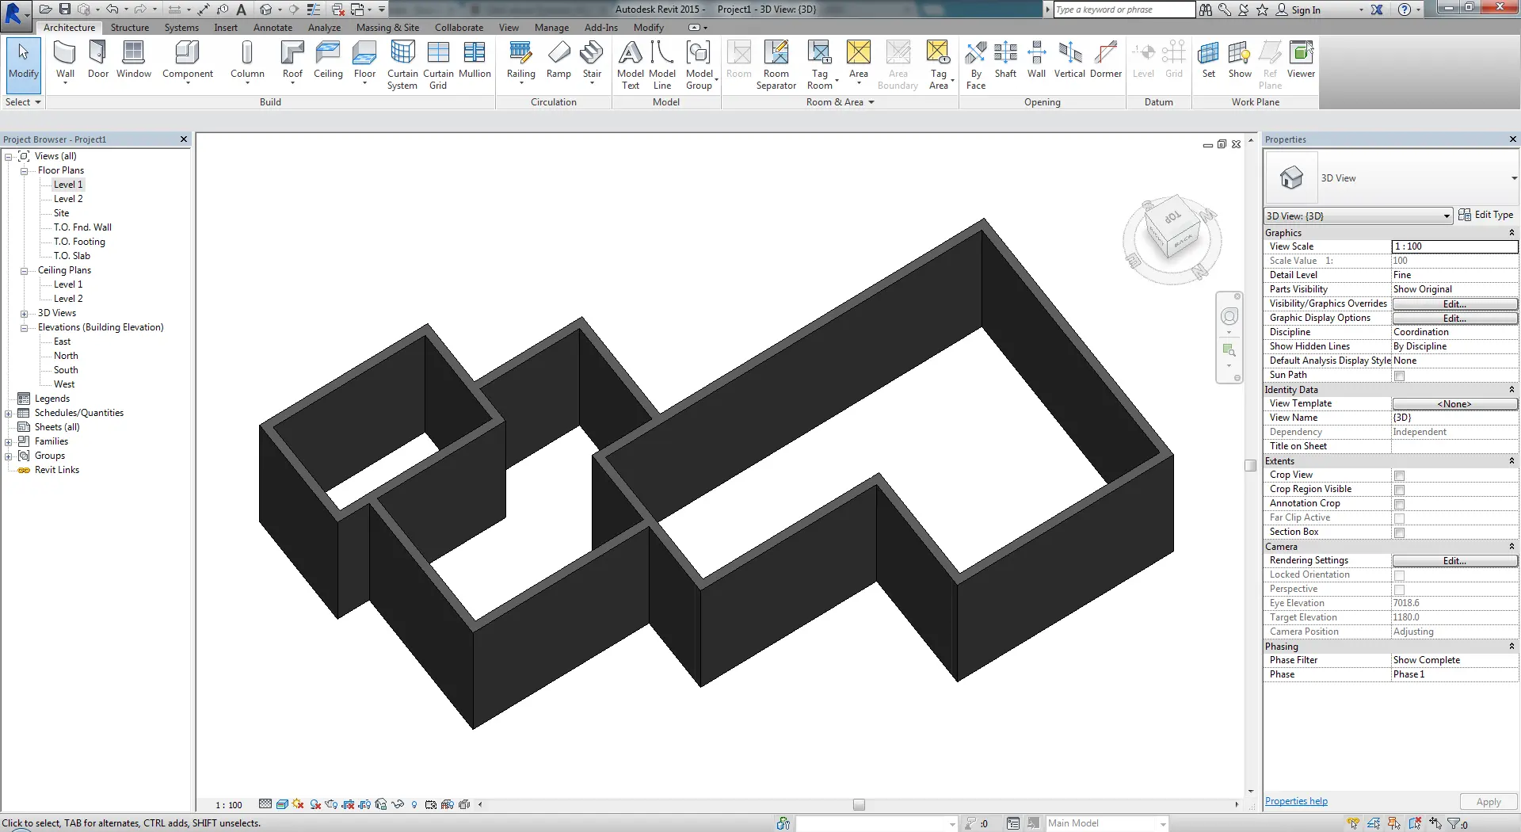Click the ViewCube in the 3D view
1521x832 pixels.
[x=1172, y=237]
